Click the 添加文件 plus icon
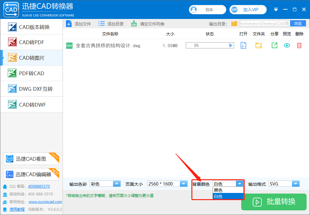Screen dimensions: 310x215 (x=69, y=24)
